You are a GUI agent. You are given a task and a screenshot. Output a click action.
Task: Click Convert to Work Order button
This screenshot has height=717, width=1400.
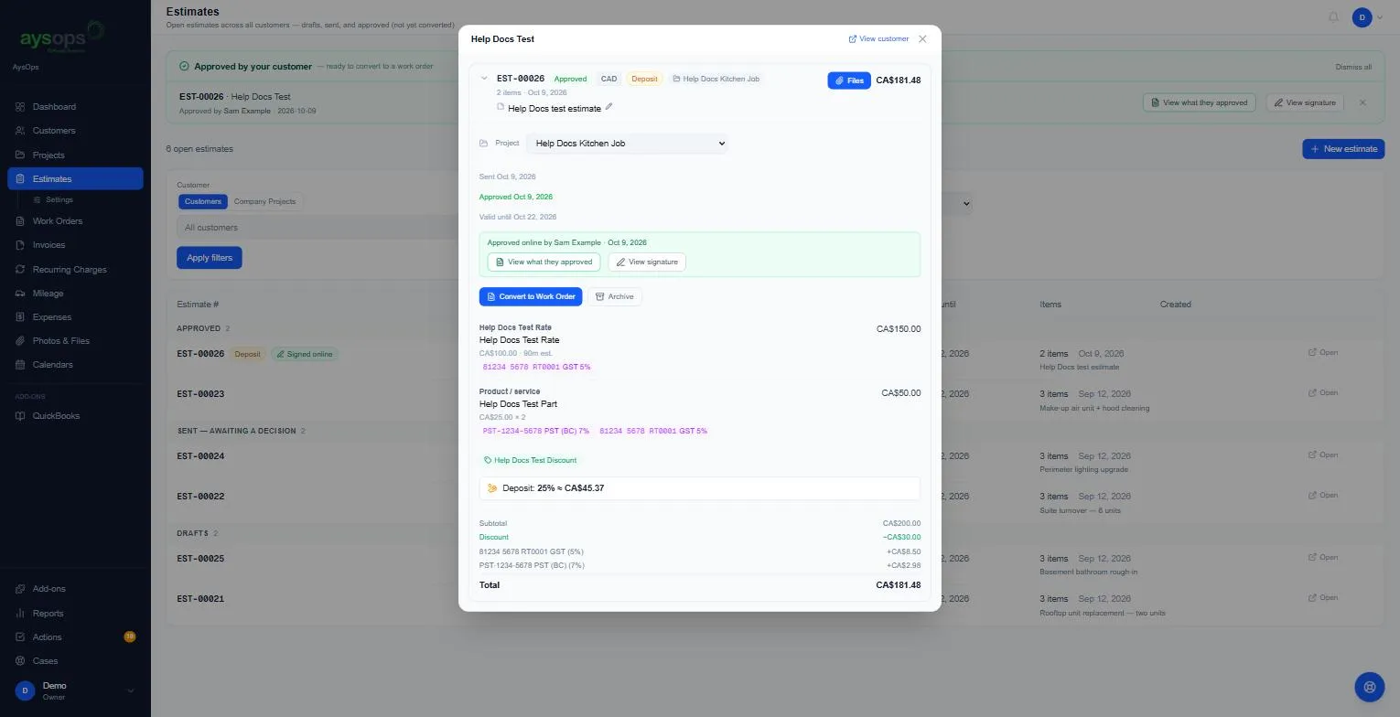[x=531, y=297]
